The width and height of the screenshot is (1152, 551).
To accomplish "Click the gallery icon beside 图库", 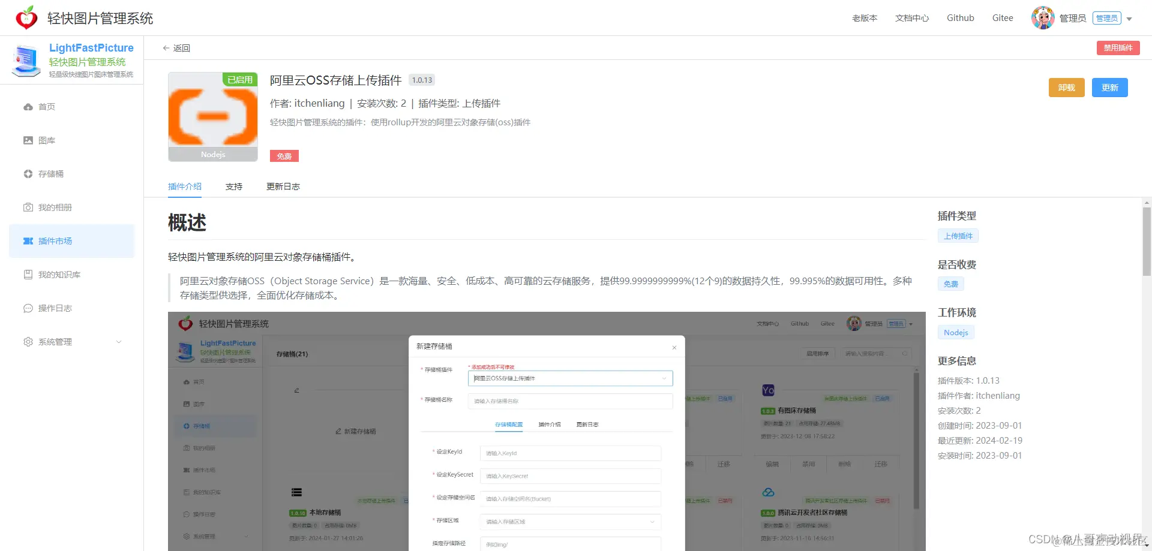I will [x=28, y=140].
